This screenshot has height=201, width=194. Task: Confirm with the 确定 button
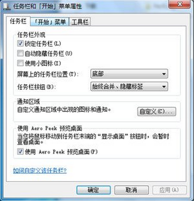[93, 190]
